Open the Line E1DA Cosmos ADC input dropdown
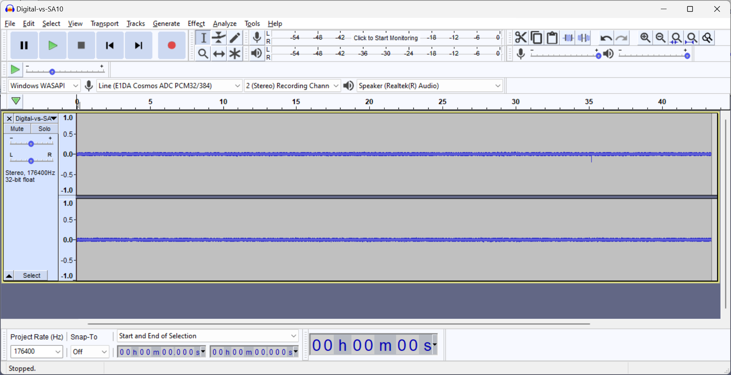Image resolution: width=731 pixels, height=375 pixels. pyautogui.click(x=169, y=86)
